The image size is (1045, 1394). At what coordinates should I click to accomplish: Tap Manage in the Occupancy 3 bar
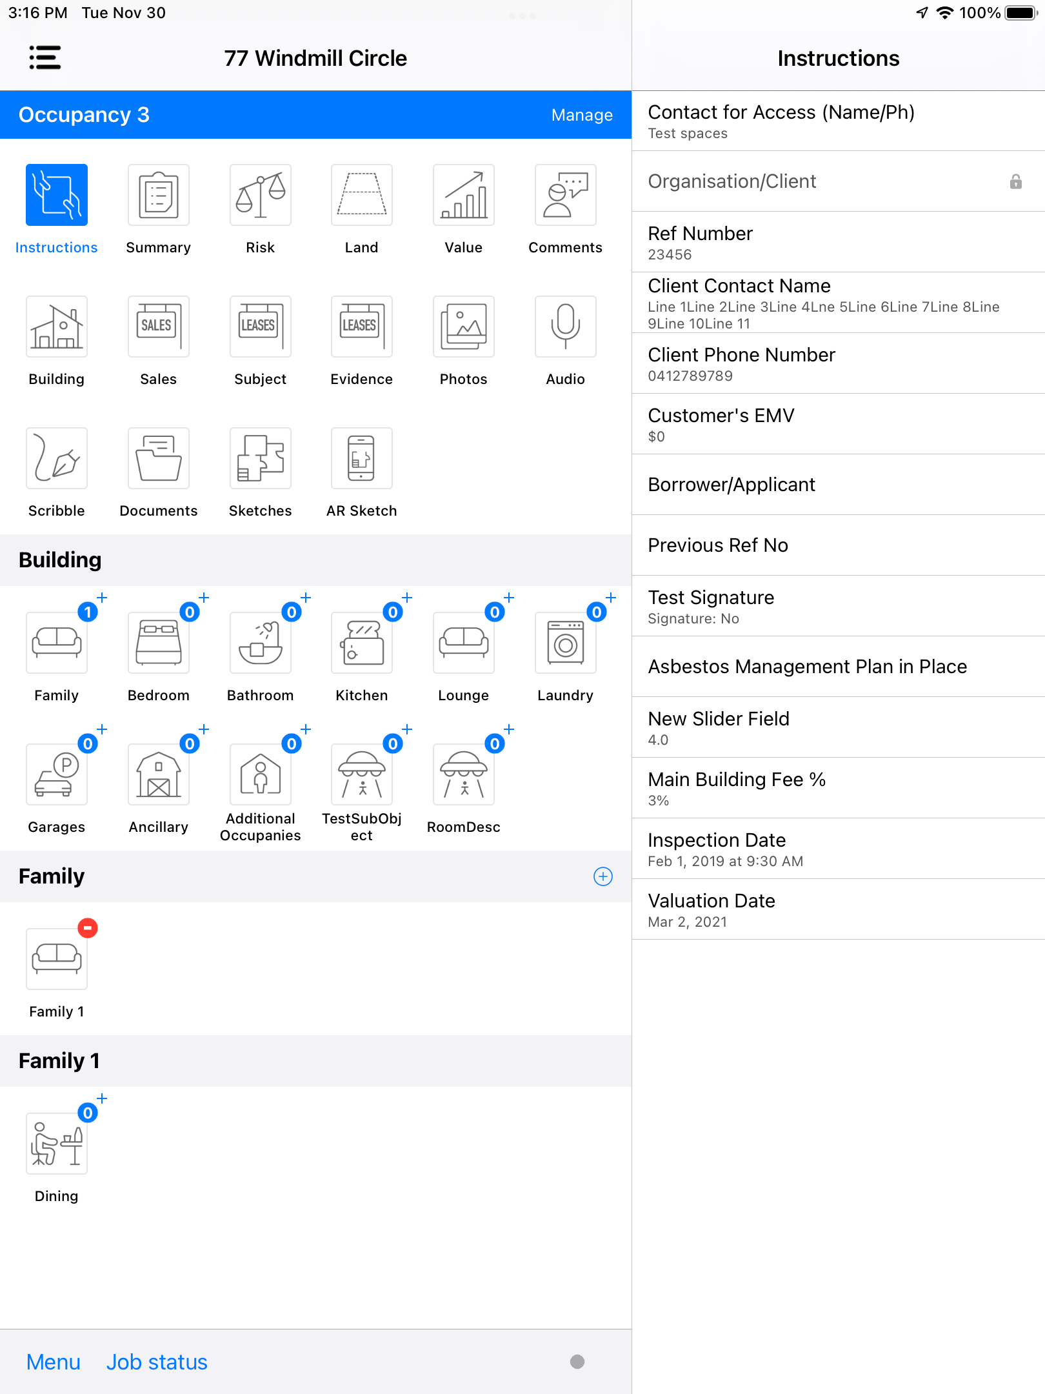(x=582, y=115)
